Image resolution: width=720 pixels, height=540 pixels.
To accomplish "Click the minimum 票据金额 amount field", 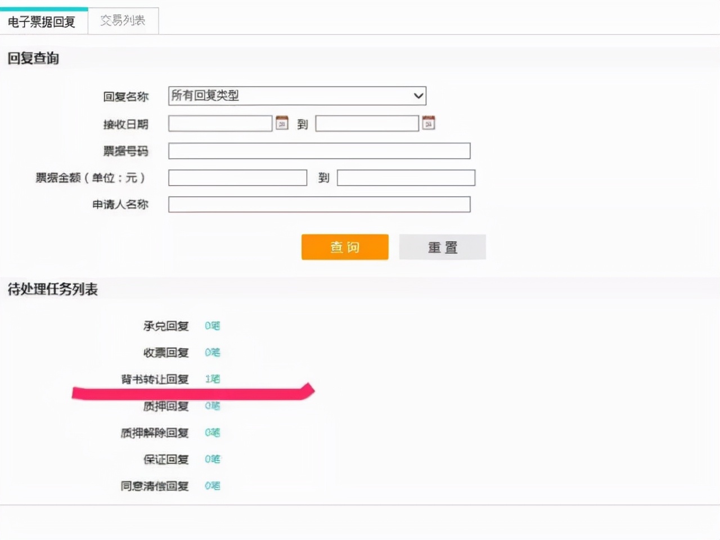I will [237, 177].
